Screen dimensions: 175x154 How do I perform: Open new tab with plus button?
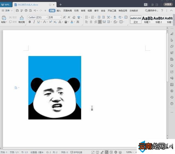pyautogui.click(x=60, y=5)
